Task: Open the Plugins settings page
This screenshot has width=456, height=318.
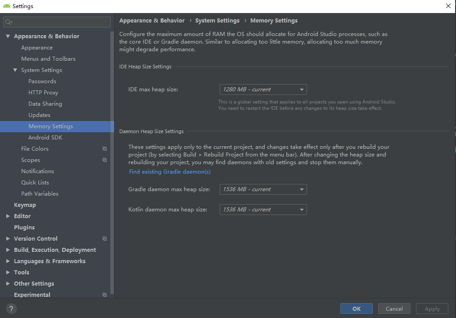Action: pyautogui.click(x=24, y=228)
